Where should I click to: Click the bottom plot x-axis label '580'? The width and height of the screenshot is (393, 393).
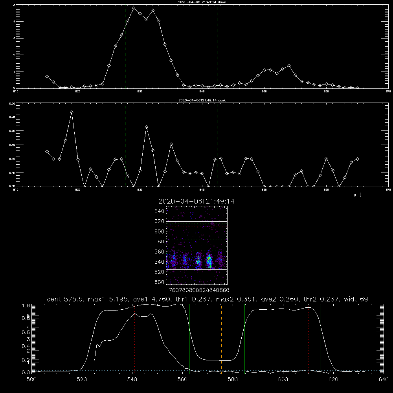[233, 380]
